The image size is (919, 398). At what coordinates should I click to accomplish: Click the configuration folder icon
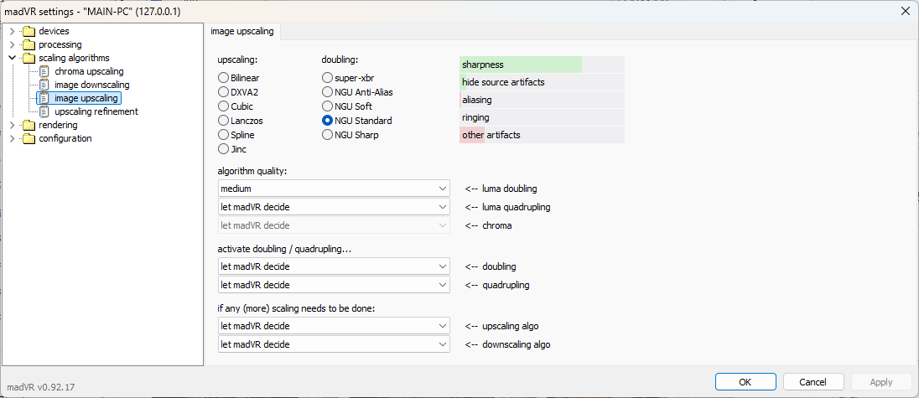29,138
